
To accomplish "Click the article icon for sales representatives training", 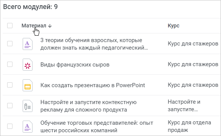I will click(28, 127).
